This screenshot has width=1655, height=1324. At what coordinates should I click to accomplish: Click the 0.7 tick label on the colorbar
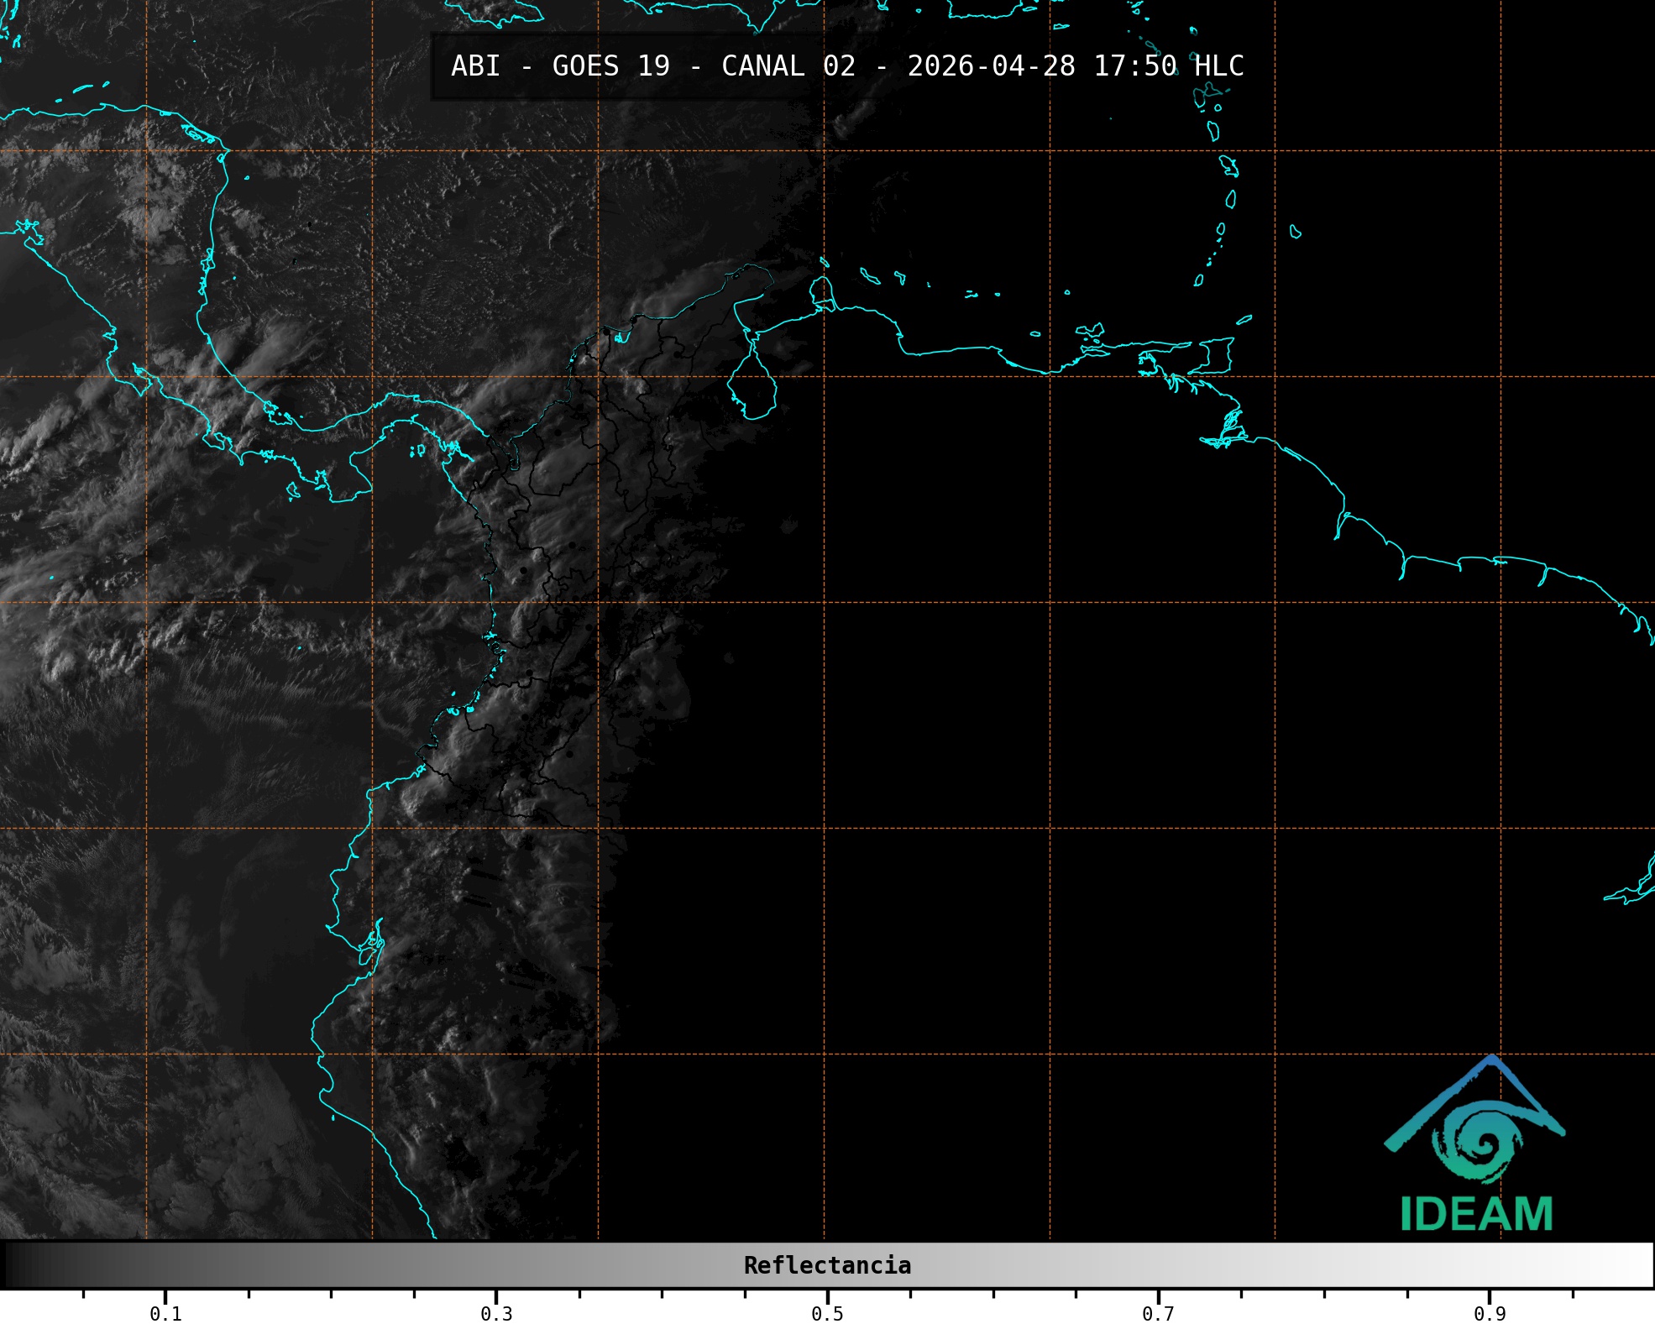click(1158, 1314)
